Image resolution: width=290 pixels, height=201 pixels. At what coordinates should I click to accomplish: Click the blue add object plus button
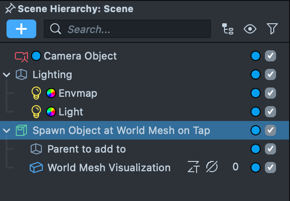click(21, 29)
